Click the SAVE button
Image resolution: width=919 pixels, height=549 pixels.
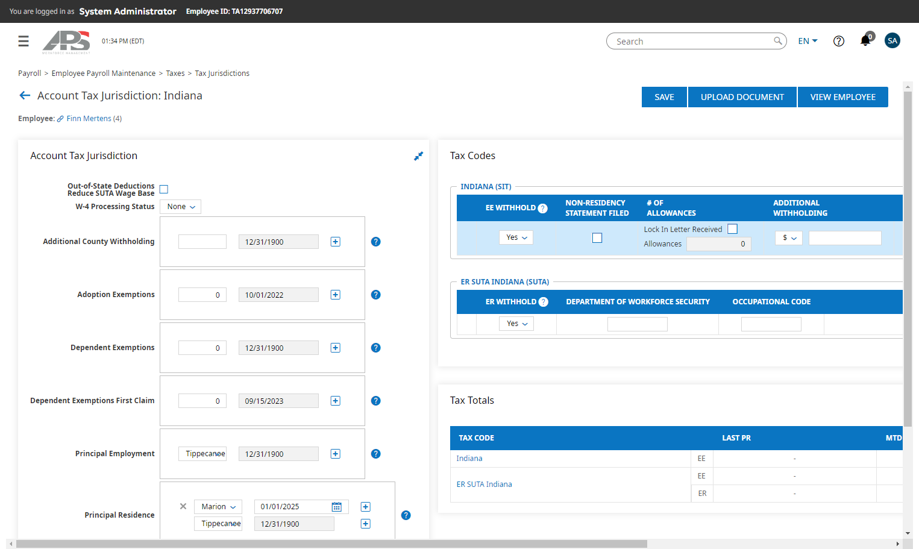tap(664, 97)
